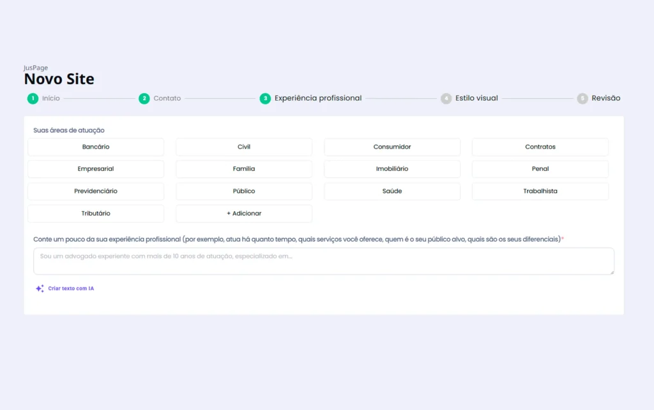
Task: Pick the Previdenciário practice area
Action: (x=96, y=191)
